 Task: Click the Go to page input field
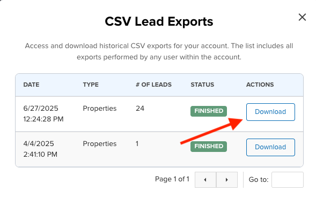point(288,180)
